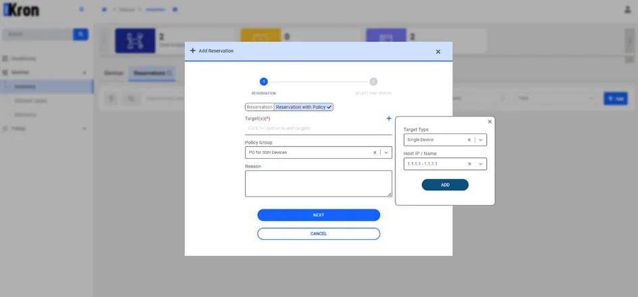Click the '1.1.1.1 - 1.1.1.1' value
Image resolution: width=638 pixels, height=297 pixels.
point(423,164)
